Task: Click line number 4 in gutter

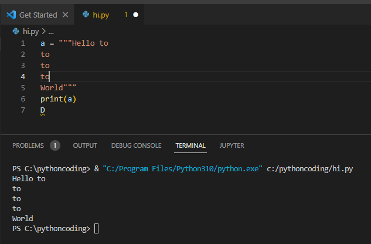Action: click(x=23, y=76)
